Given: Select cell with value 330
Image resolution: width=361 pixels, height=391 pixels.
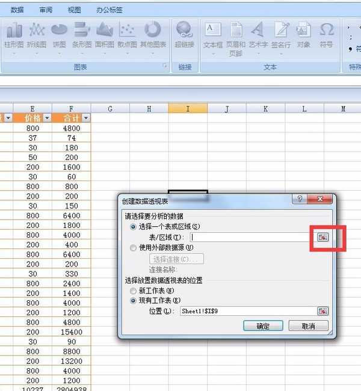Looking at the screenshot, I should pyautogui.click(x=72, y=274).
